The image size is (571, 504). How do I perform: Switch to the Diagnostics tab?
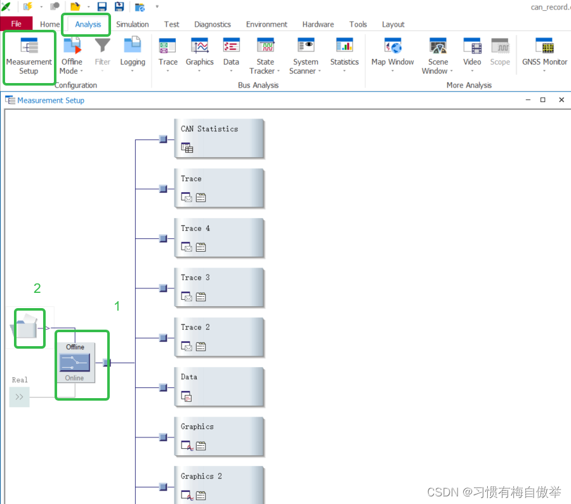[213, 24]
